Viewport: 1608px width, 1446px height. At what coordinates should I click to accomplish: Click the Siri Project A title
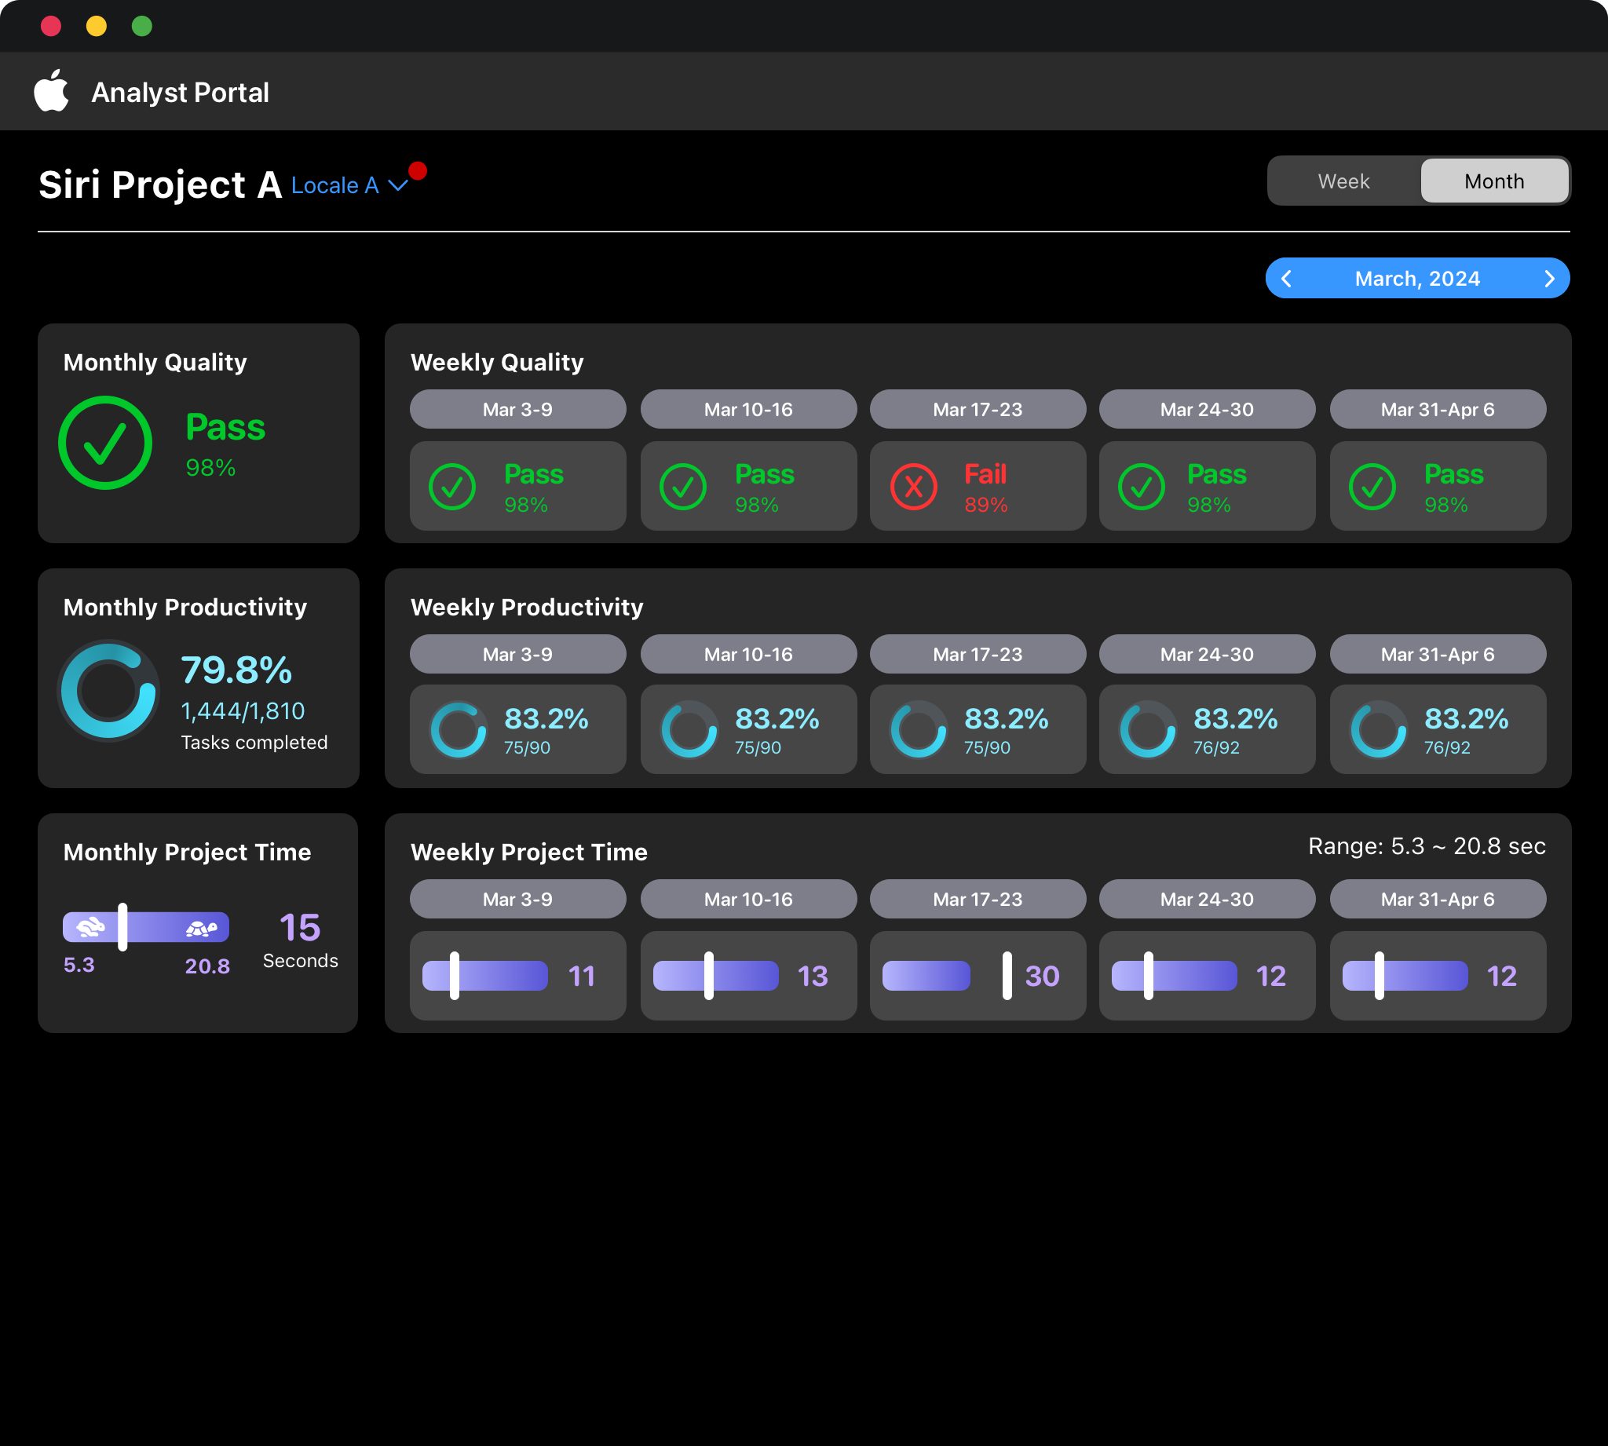click(160, 184)
